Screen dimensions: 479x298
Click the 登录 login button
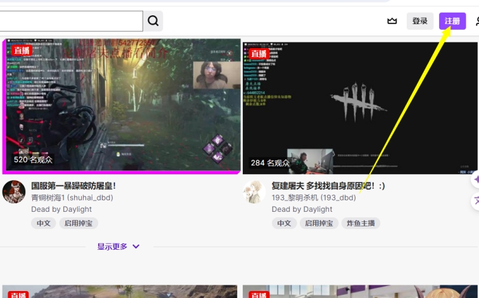coord(420,21)
